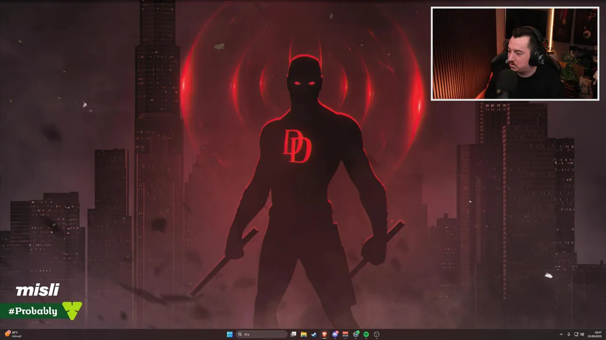
Task: Expand the hidden system tray icons chevron
Action: (x=561, y=334)
